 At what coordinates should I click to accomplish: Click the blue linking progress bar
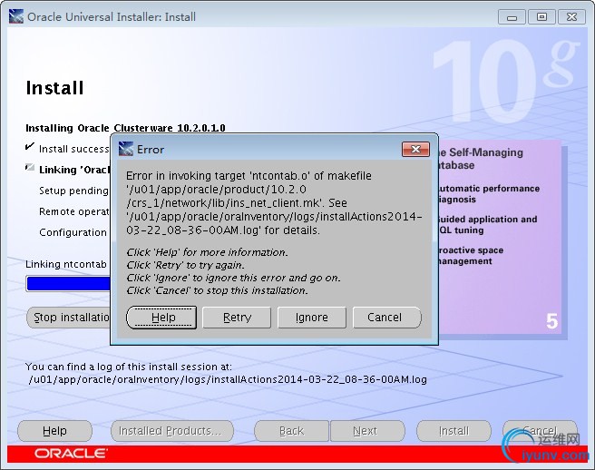pos(69,284)
